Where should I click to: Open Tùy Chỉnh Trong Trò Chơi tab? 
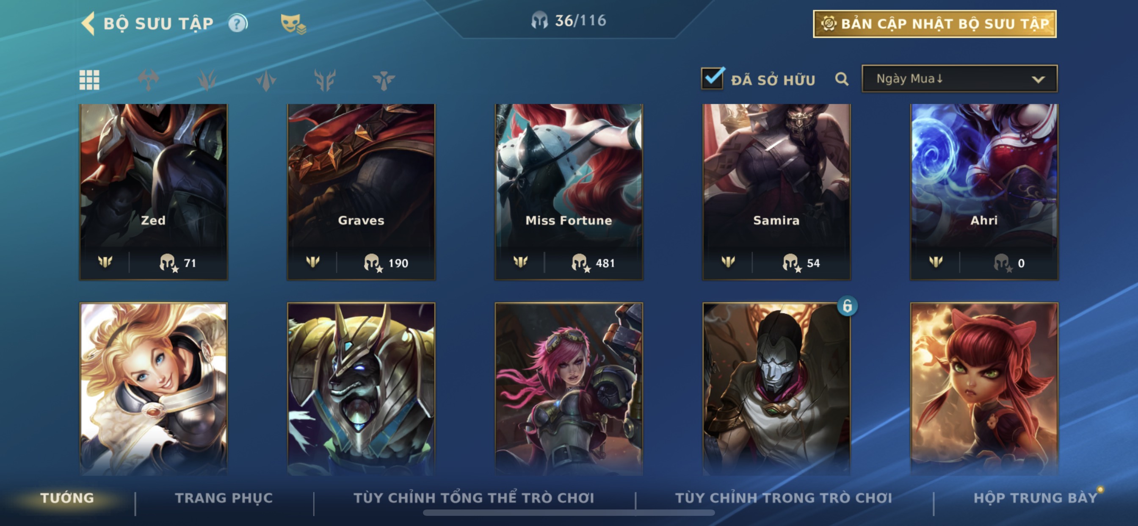tap(784, 498)
